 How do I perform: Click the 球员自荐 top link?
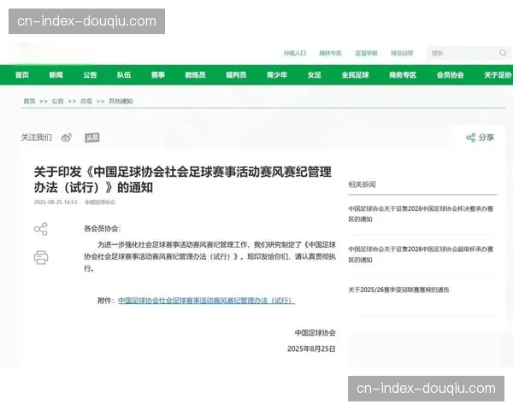pyautogui.click(x=402, y=53)
